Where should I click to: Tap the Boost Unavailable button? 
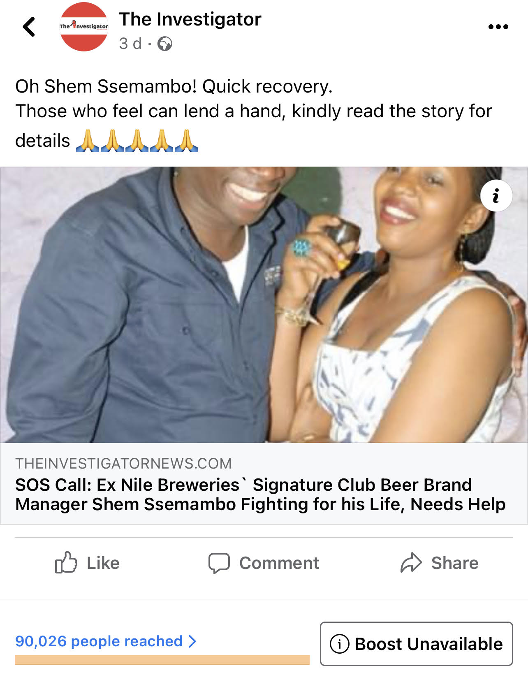click(416, 644)
